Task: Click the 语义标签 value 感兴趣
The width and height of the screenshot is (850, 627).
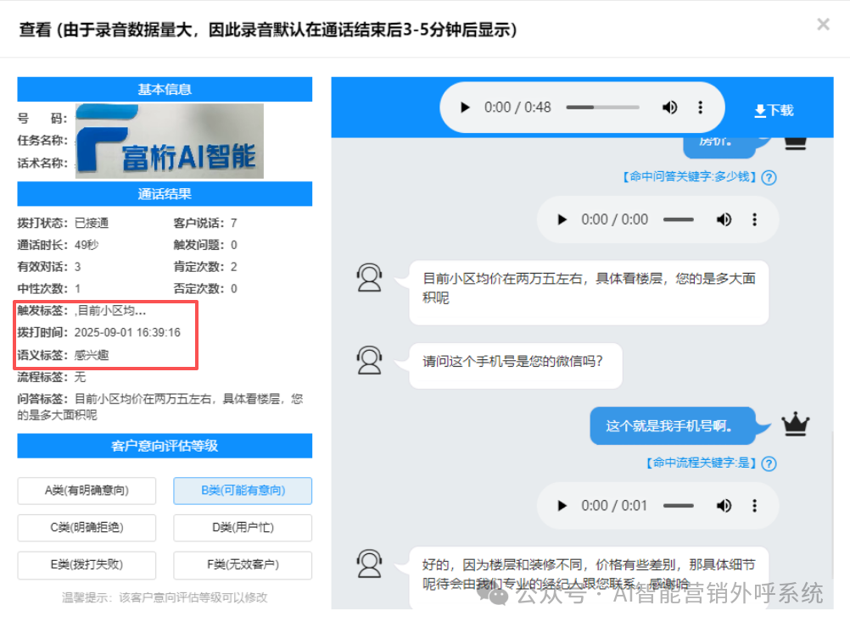Action: click(92, 355)
